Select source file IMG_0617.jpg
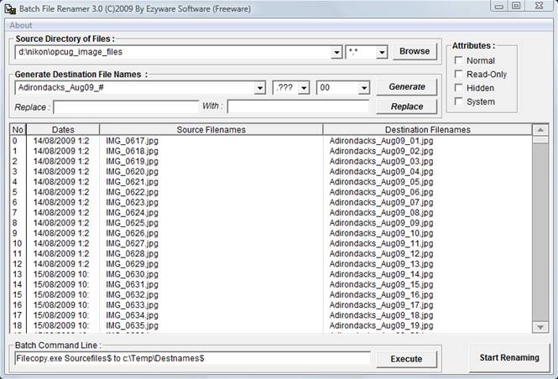The height and width of the screenshot is (379, 558). pos(132,141)
